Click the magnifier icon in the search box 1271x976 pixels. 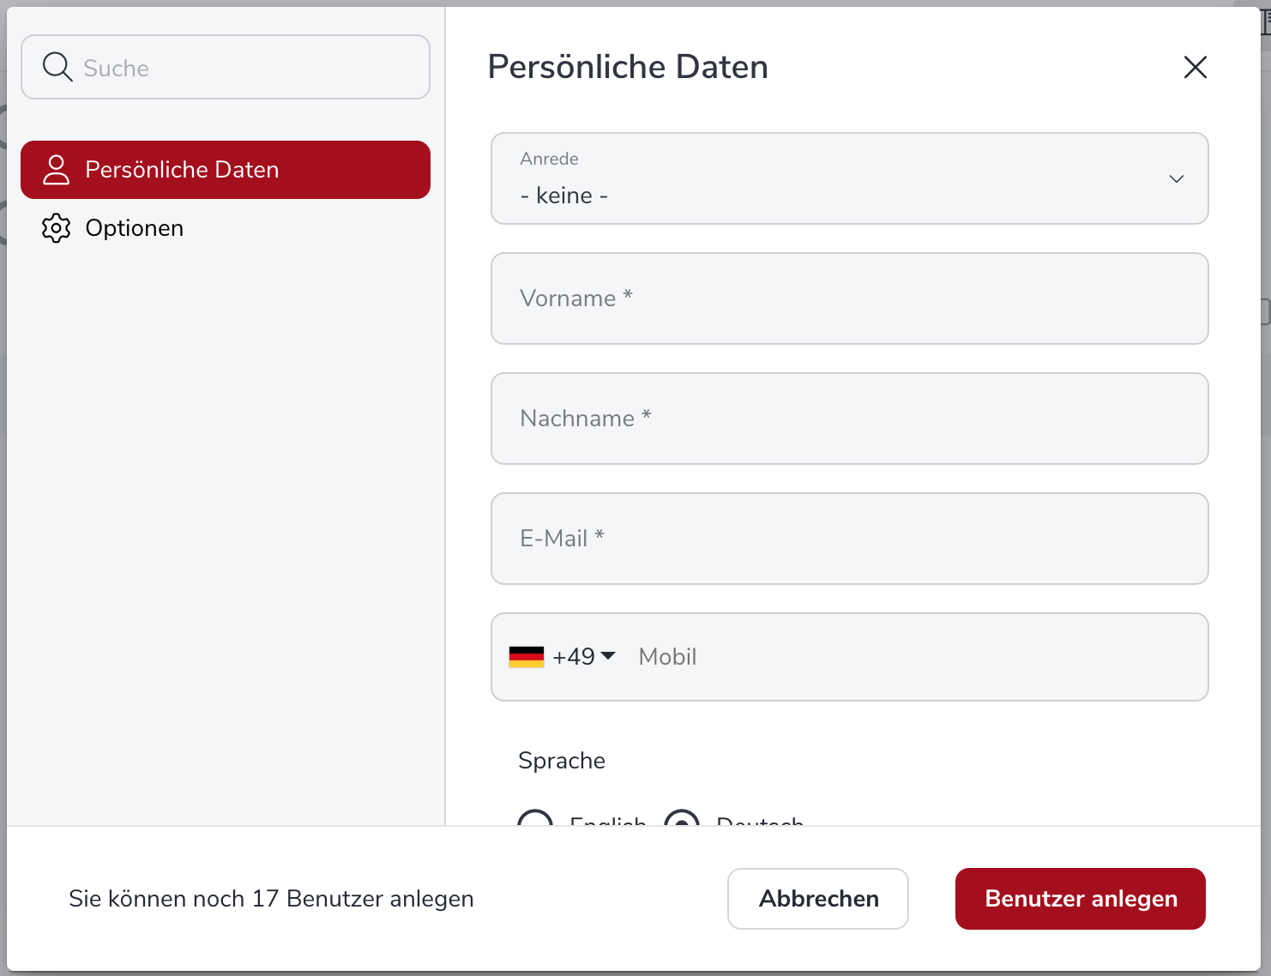(57, 67)
